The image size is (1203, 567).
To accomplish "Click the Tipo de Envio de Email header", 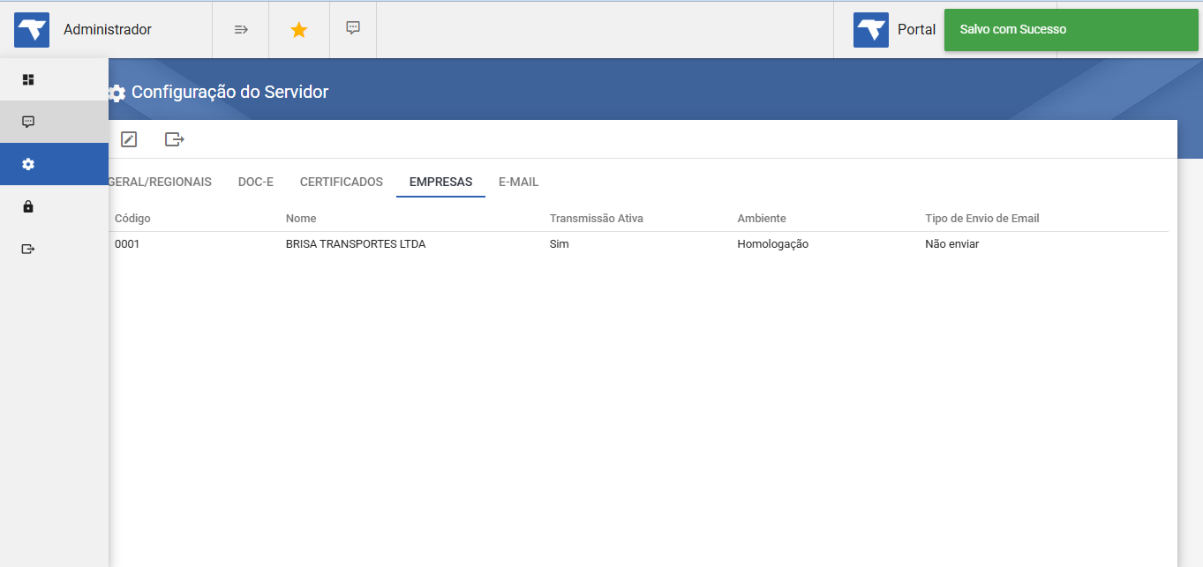I will point(982,219).
